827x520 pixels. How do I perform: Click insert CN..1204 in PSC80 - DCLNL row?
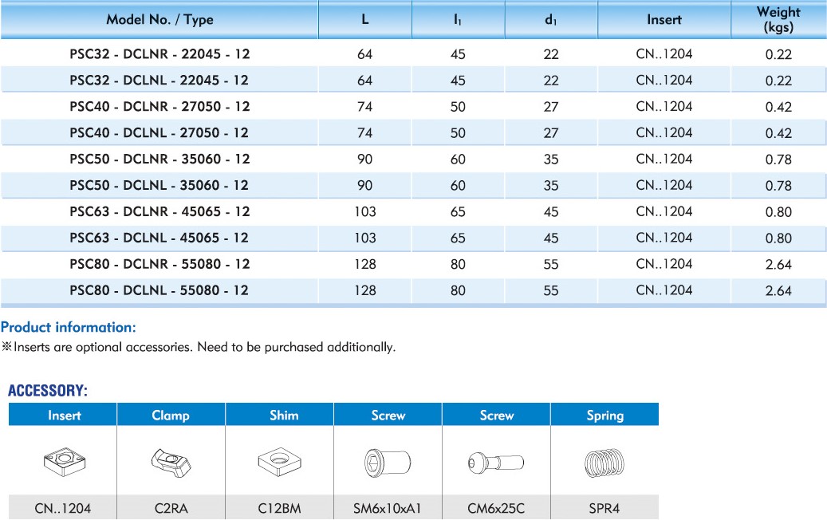[664, 290]
